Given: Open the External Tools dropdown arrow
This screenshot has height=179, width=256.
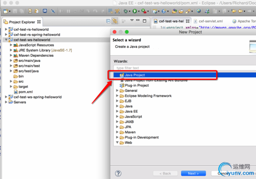Looking at the screenshot, I should pyautogui.click(x=148, y=11).
